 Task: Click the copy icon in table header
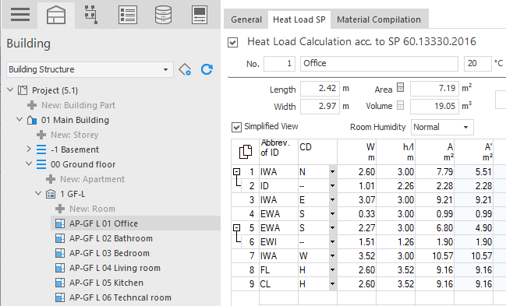point(246,152)
